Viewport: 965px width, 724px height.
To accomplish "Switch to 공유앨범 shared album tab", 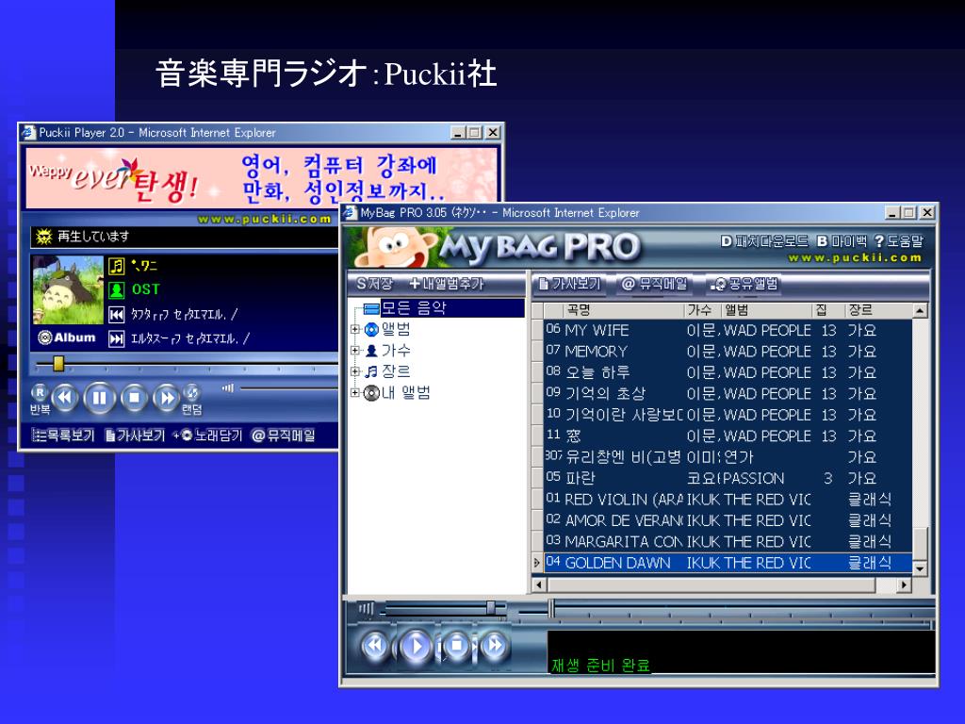I will [x=744, y=284].
